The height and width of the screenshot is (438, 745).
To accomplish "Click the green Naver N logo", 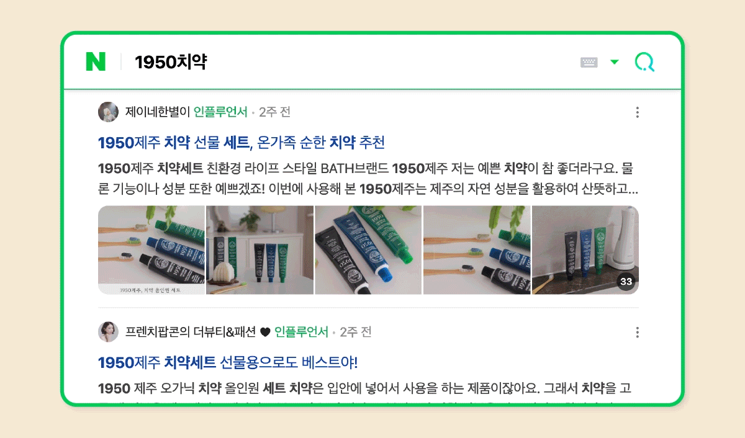I will pyautogui.click(x=96, y=61).
